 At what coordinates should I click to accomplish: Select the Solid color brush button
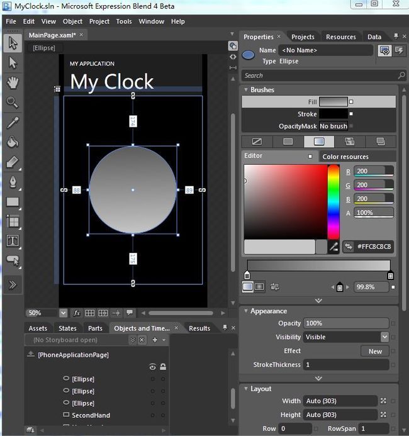[x=288, y=142]
